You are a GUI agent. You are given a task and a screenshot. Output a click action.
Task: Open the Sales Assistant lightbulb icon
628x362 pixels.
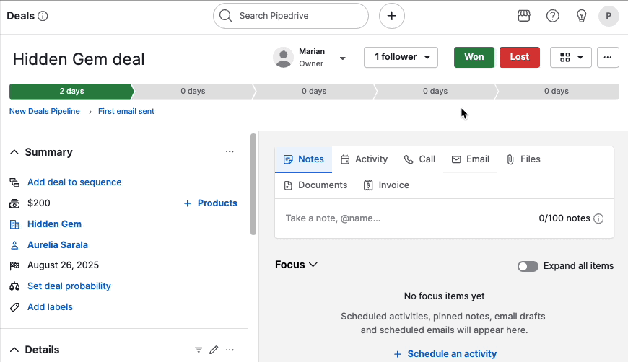(581, 16)
